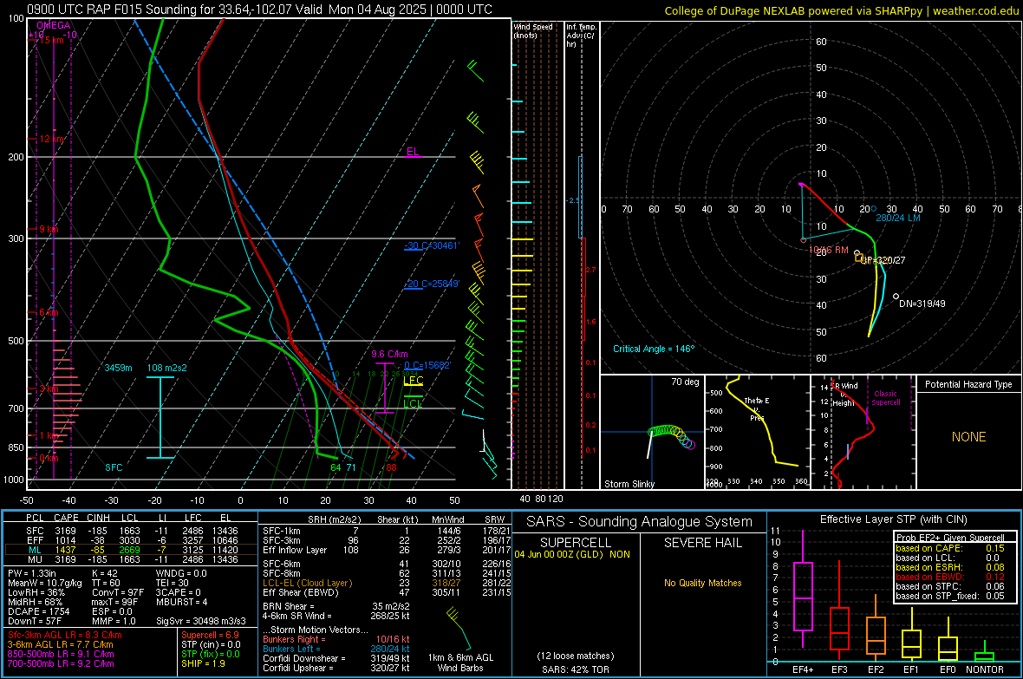Click the yellow 'SHIP = 1.9' value
The width and height of the screenshot is (1023, 679).
coord(203,663)
